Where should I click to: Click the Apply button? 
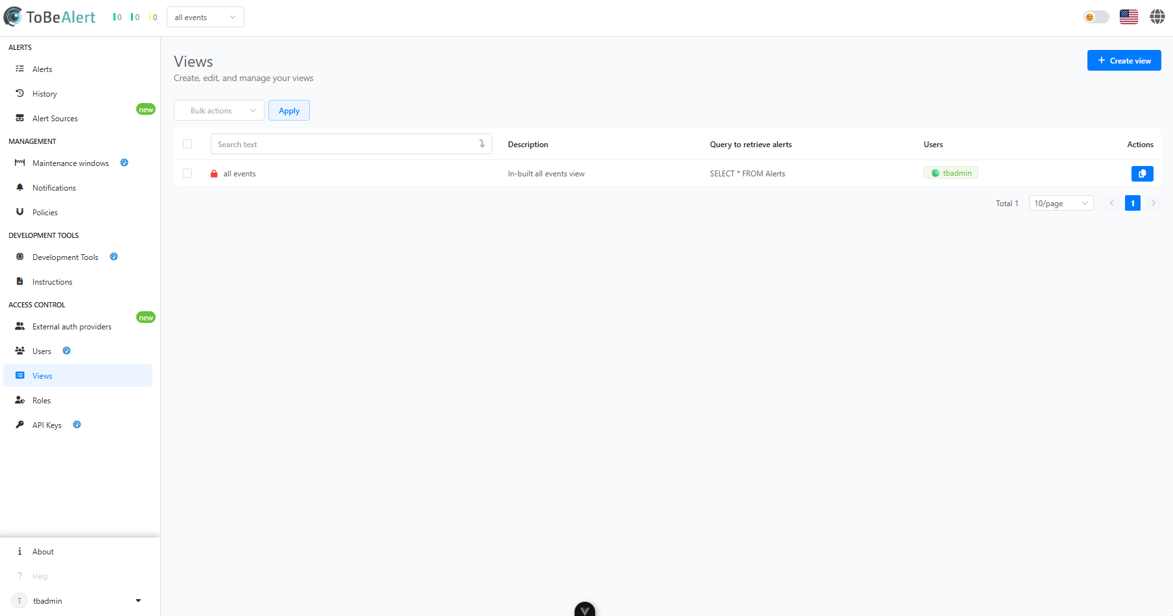pyautogui.click(x=289, y=110)
